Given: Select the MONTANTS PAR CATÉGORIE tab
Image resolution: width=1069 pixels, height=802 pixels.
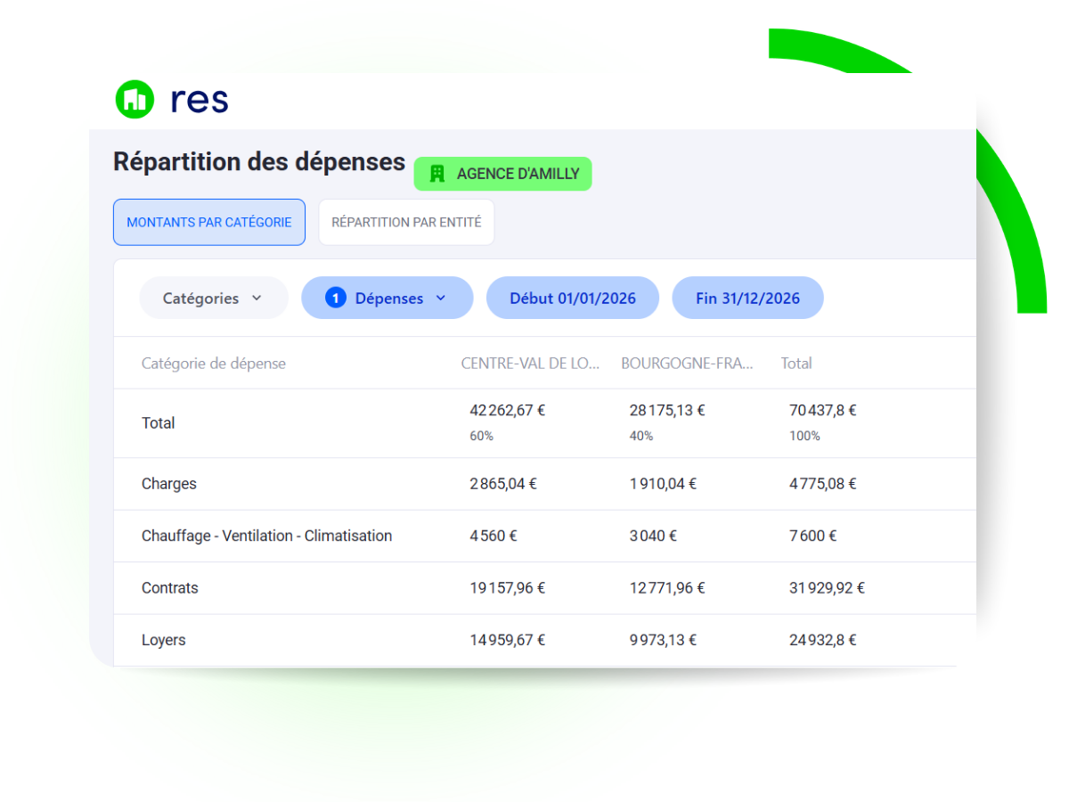Looking at the screenshot, I should click(x=208, y=222).
